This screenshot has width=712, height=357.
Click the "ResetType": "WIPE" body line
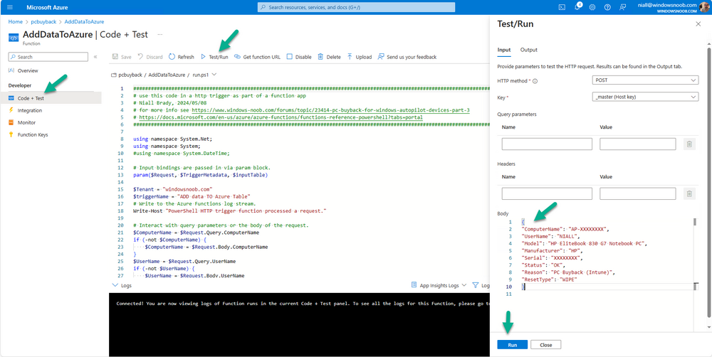tap(549, 280)
